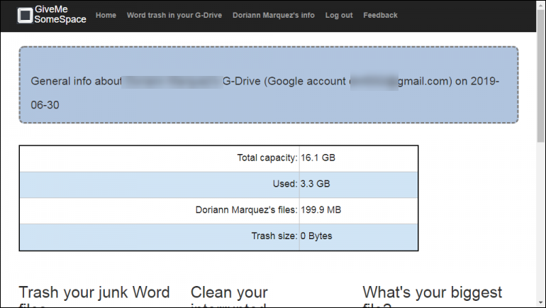Select the Trash size row label
Viewport: 546px width, 308px height.
[x=274, y=236]
